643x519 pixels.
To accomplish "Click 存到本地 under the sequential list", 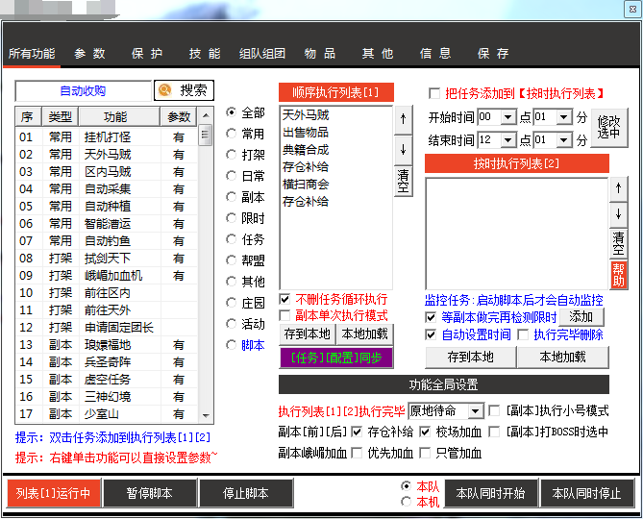I will (308, 334).
